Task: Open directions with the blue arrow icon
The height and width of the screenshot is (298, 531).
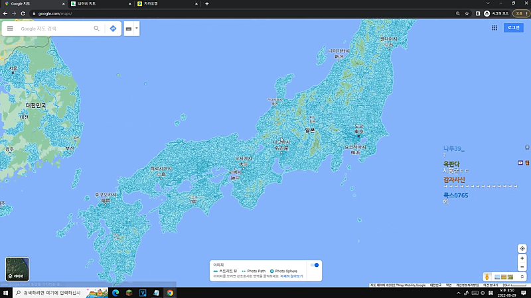Action: (113, 28)
